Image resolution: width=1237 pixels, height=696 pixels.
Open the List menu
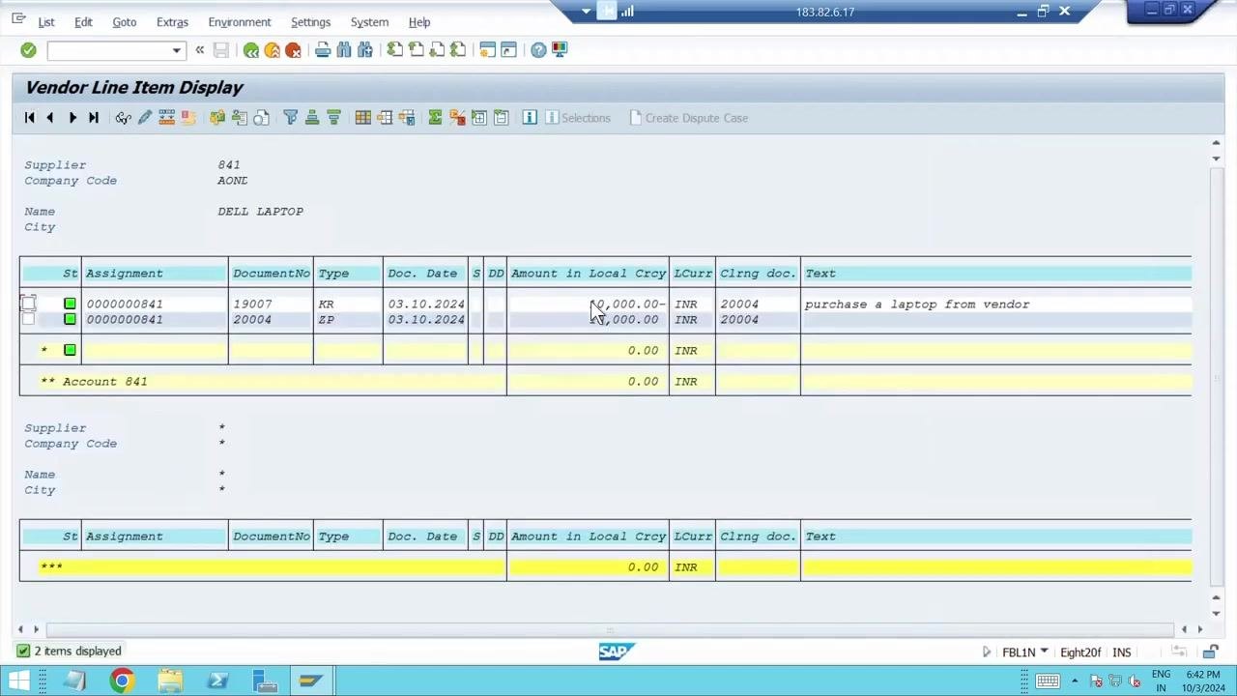[x=46, y=22]
